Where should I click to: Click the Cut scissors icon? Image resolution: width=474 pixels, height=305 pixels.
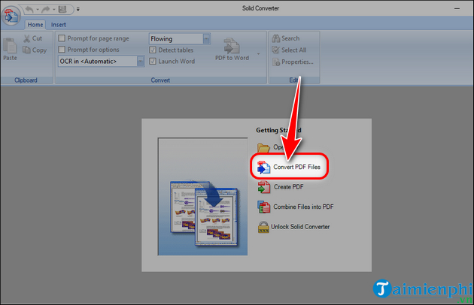(x=27, y=38)
